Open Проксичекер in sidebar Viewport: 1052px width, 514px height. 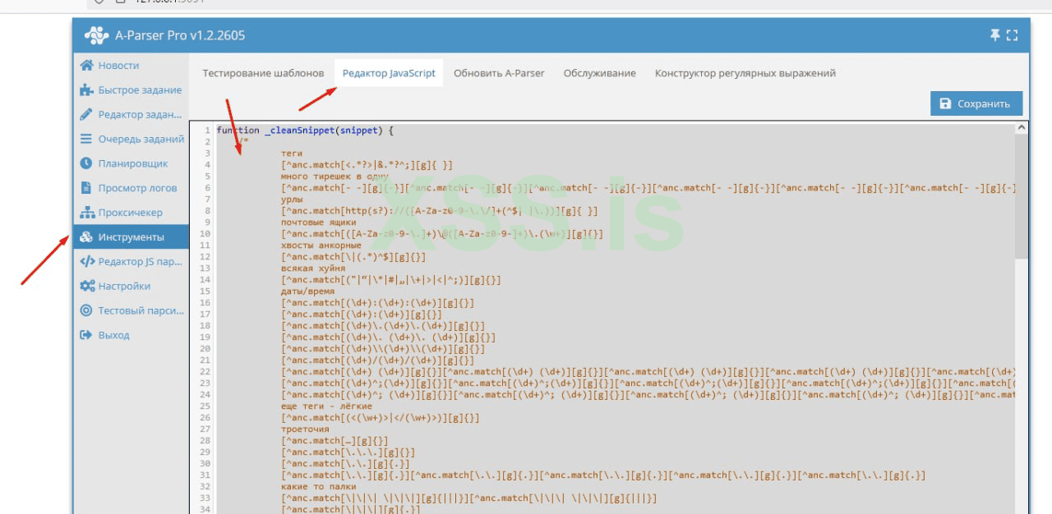click(x=131, y=213)
